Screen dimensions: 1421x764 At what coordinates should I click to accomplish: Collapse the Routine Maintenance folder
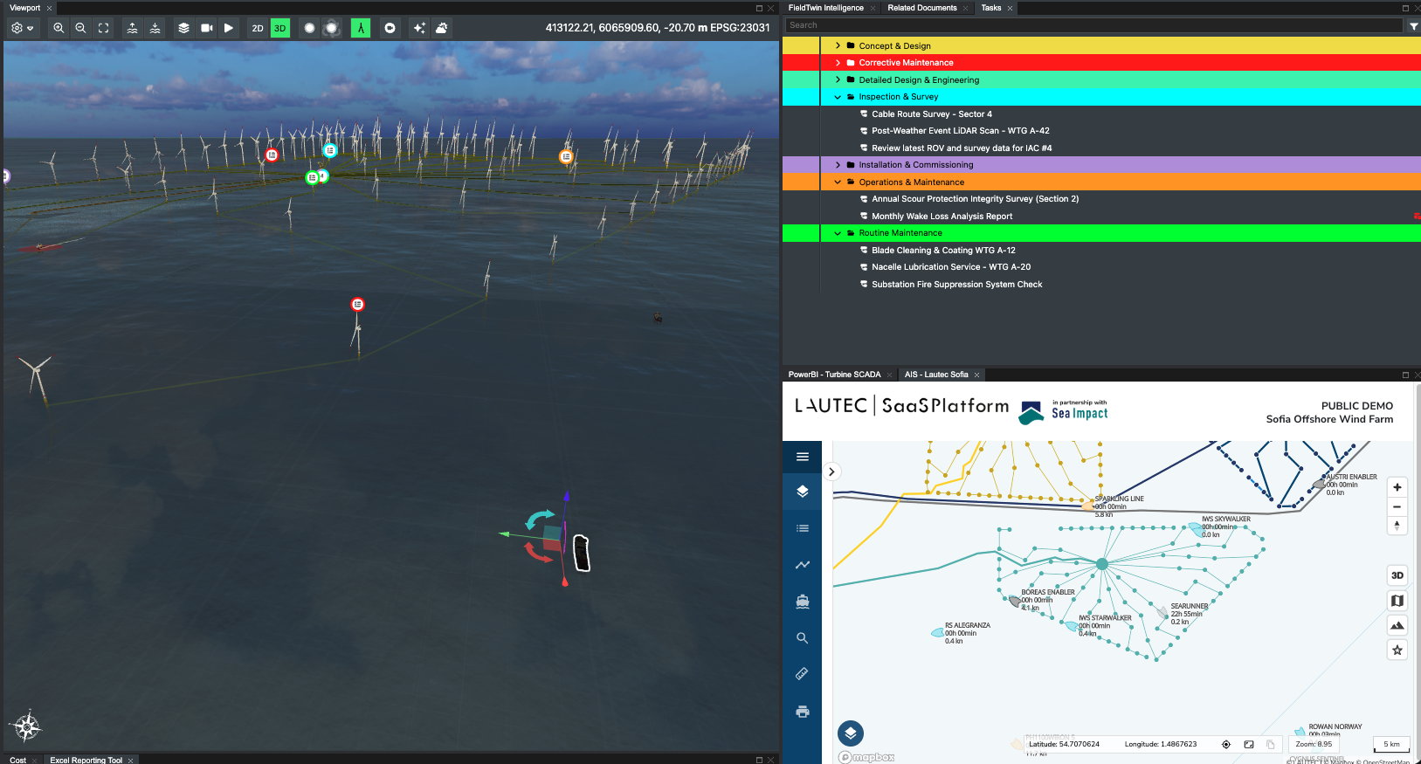click(x=838, y=233)
